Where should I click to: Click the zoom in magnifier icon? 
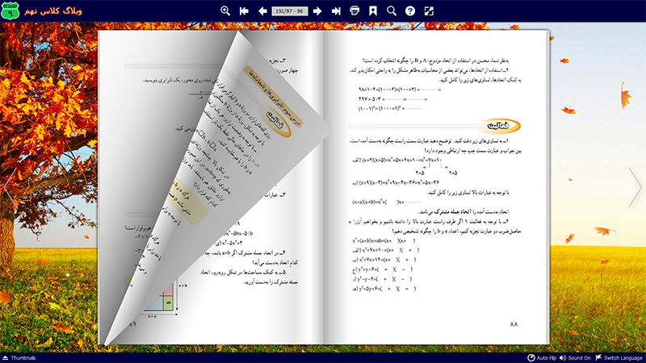[225, 11]
